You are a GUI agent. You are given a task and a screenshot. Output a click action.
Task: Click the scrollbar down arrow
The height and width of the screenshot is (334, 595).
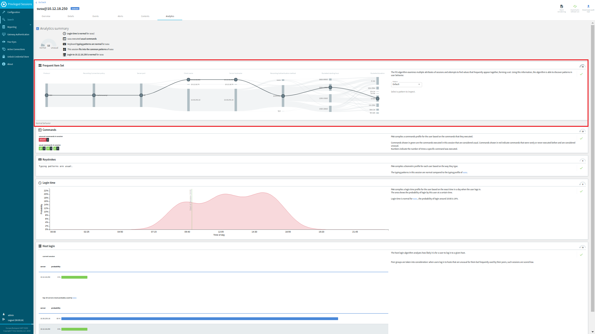coord(593,332)
